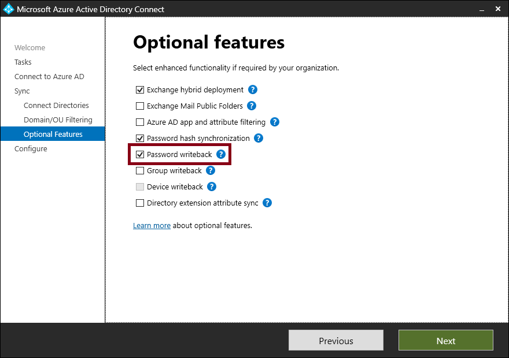Open help icon next to Device writeback

coord(212,187)
